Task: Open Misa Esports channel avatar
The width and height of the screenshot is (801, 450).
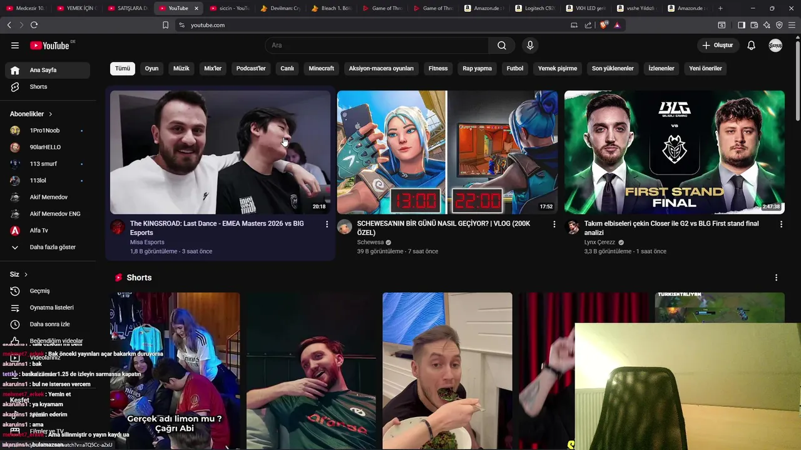Action: click(118, 227)
